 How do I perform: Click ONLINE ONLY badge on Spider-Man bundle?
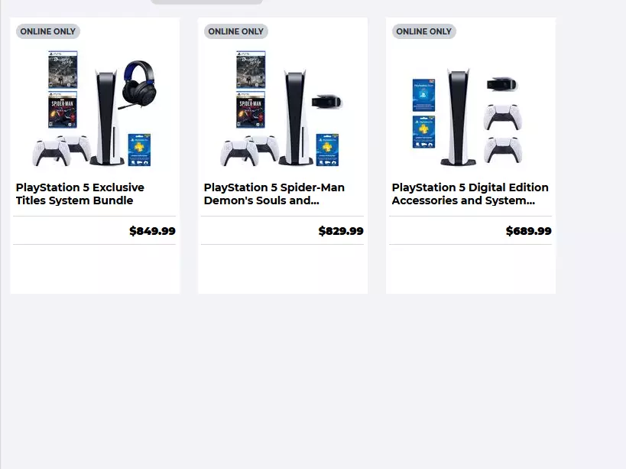click(236, 31)
